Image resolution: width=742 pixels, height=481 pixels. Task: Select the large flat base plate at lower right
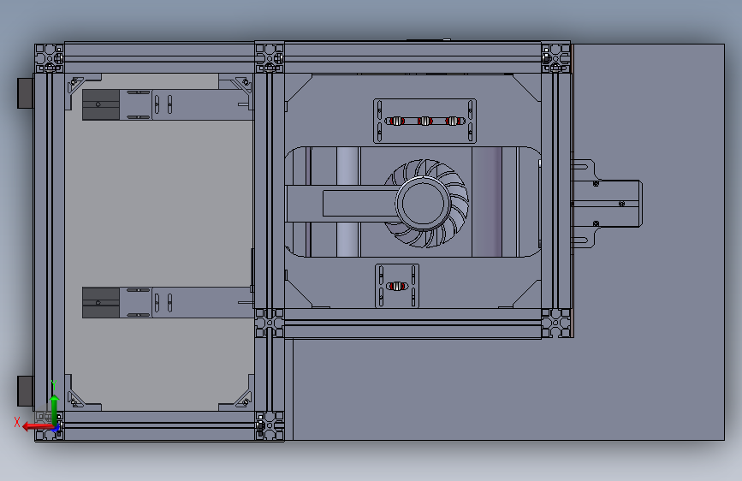coord(508,389)
